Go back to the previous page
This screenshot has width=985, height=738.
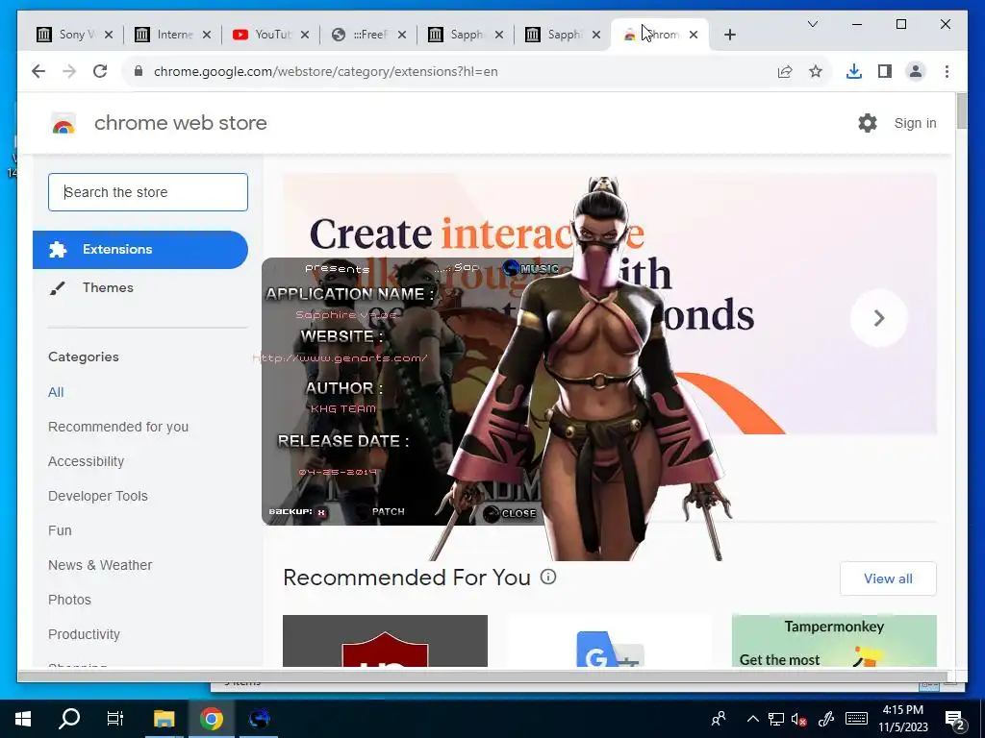(x=38, y=71)
